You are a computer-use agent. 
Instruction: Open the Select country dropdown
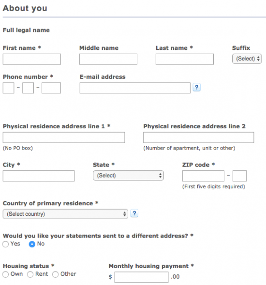pyautogui.click(x=65, y=214)
